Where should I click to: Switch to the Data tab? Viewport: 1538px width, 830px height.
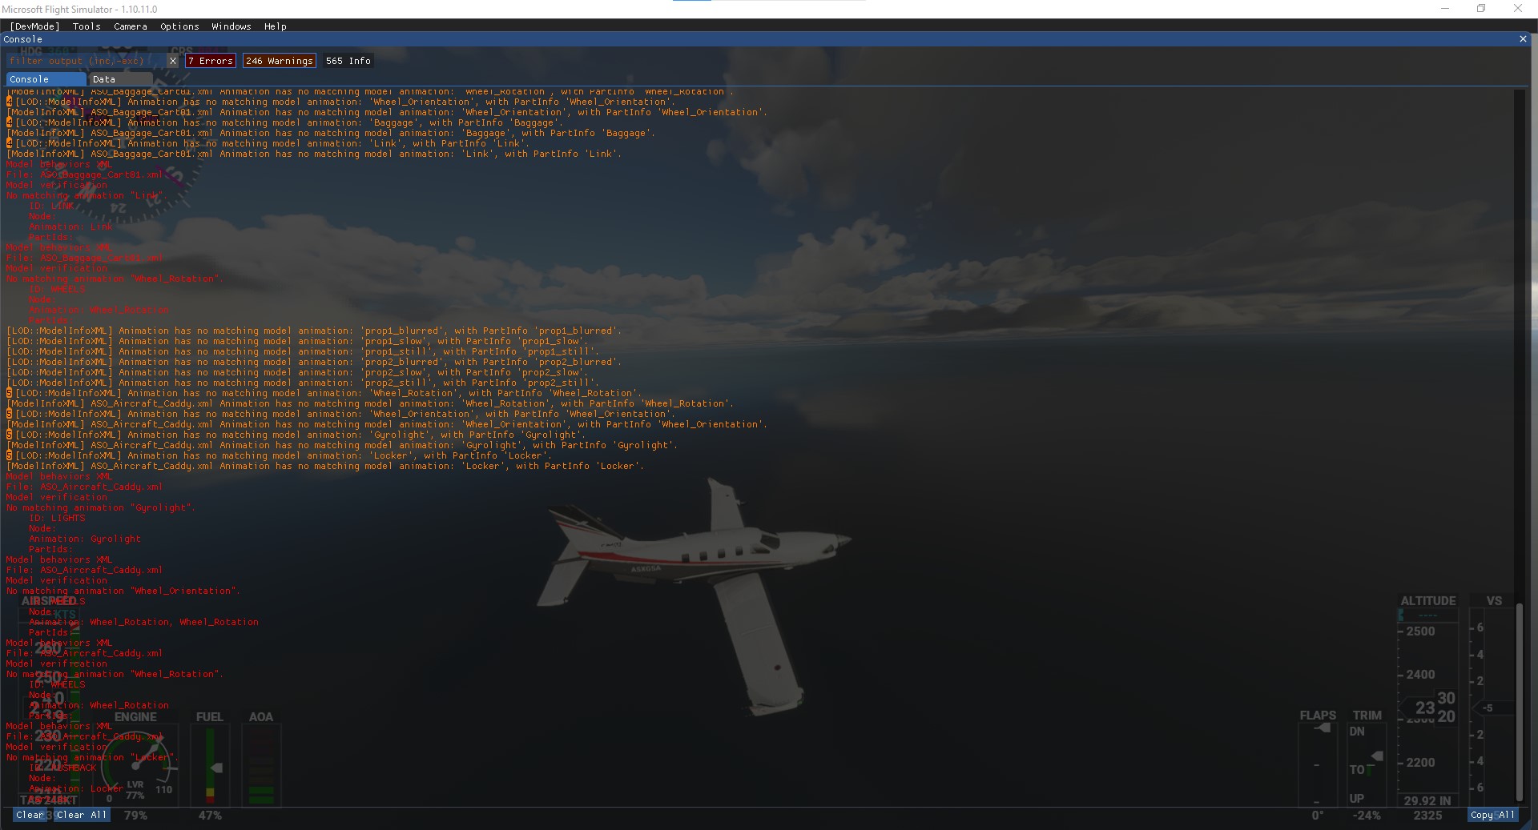[x=120, y=79]
